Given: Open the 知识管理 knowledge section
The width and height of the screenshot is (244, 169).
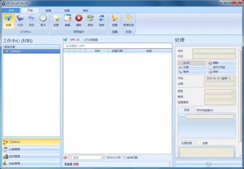Looking at the screenshot, I should (x=31, y=156).
